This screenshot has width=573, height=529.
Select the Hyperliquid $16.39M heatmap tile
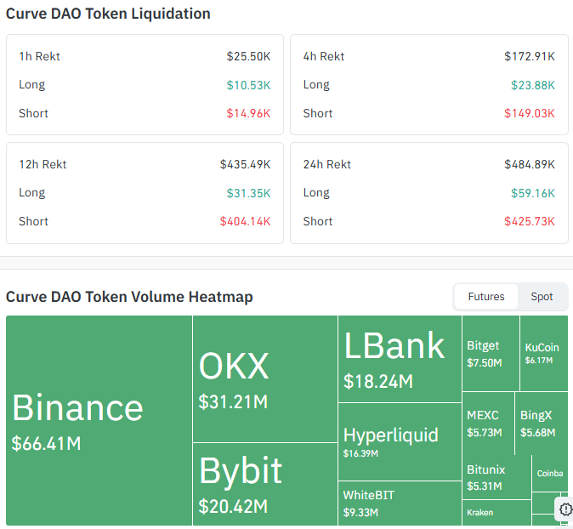tap(400, 441)
